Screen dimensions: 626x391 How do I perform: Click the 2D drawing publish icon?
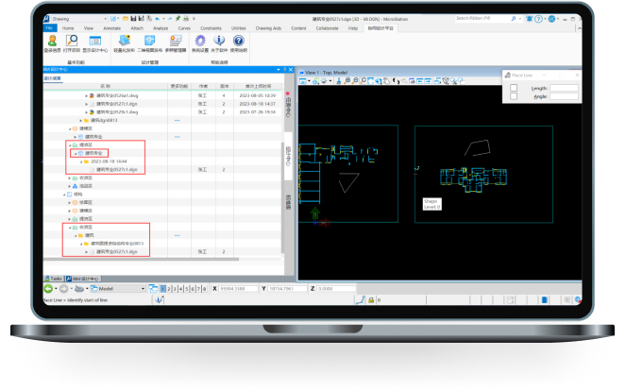point(150,41)
